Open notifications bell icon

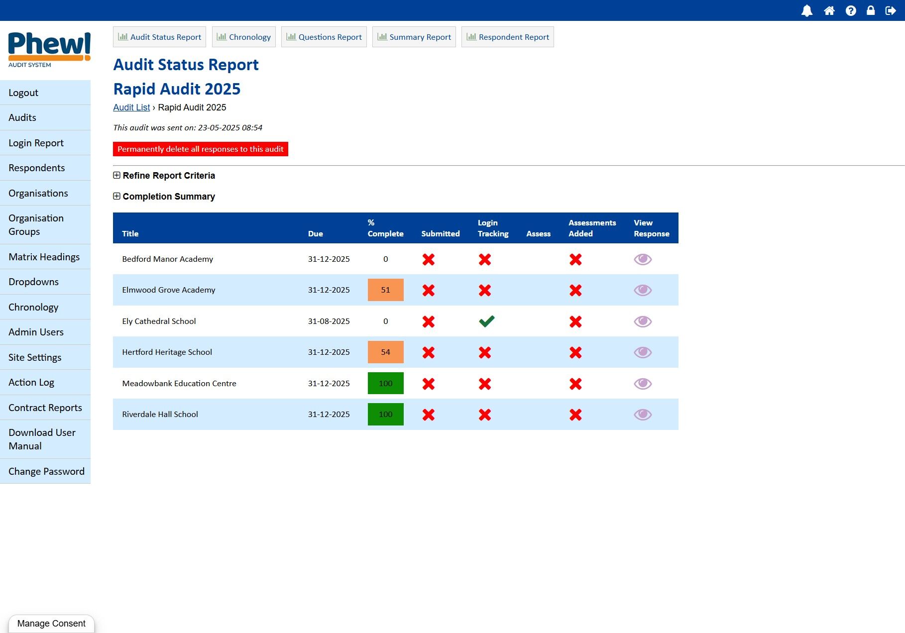[x=807, y=10]
